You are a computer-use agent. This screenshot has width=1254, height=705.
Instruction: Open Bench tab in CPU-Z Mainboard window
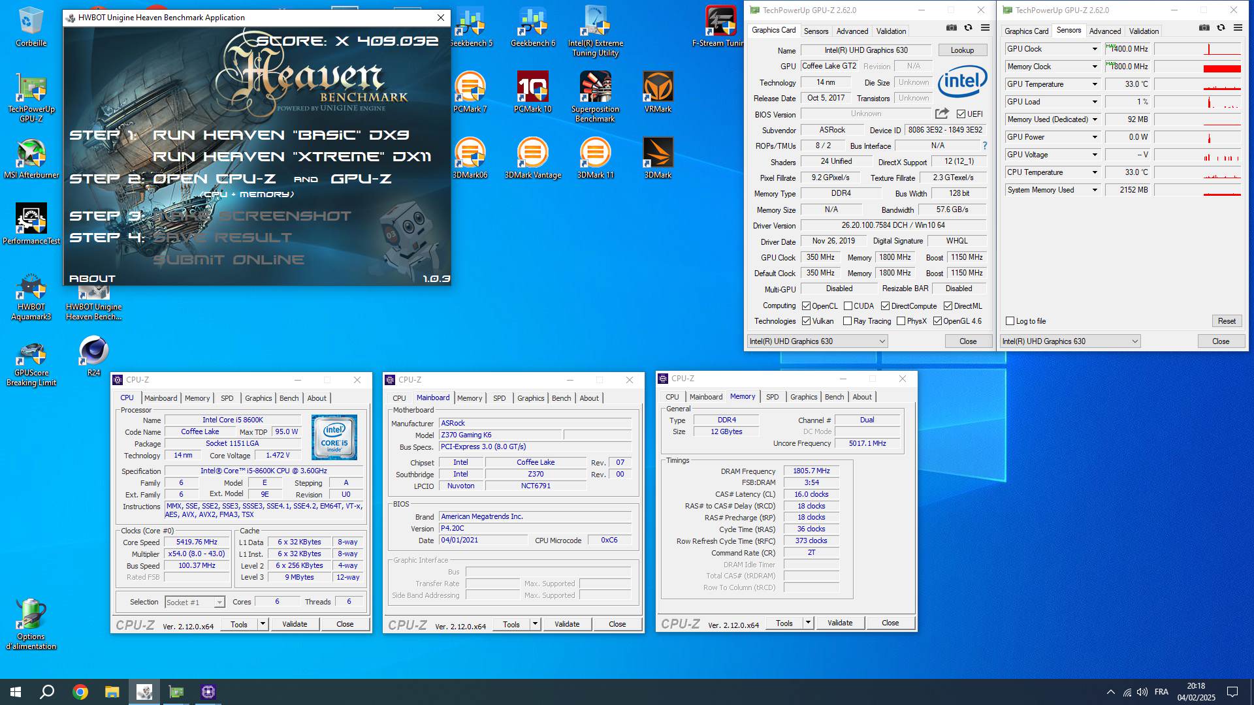pos(561,398)
